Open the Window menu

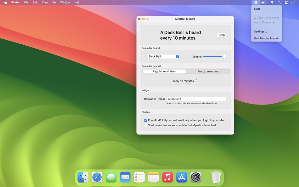point(65,3)
